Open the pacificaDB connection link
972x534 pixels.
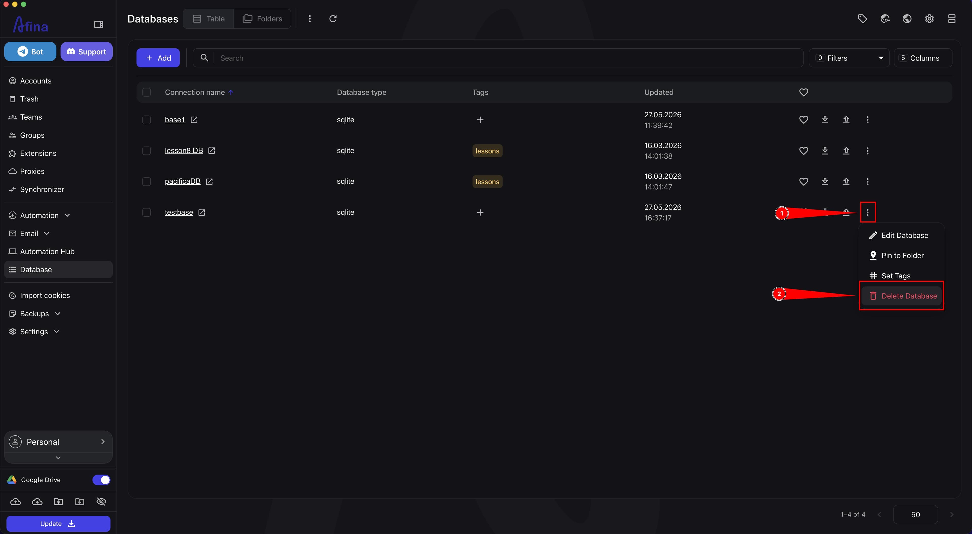click(x=183, y=182)
